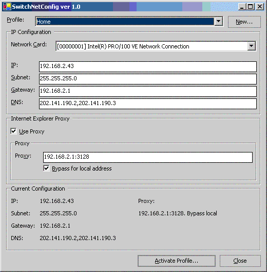
Task: Focus the IP address field 192.168.2.43
Action: [148, 66]
